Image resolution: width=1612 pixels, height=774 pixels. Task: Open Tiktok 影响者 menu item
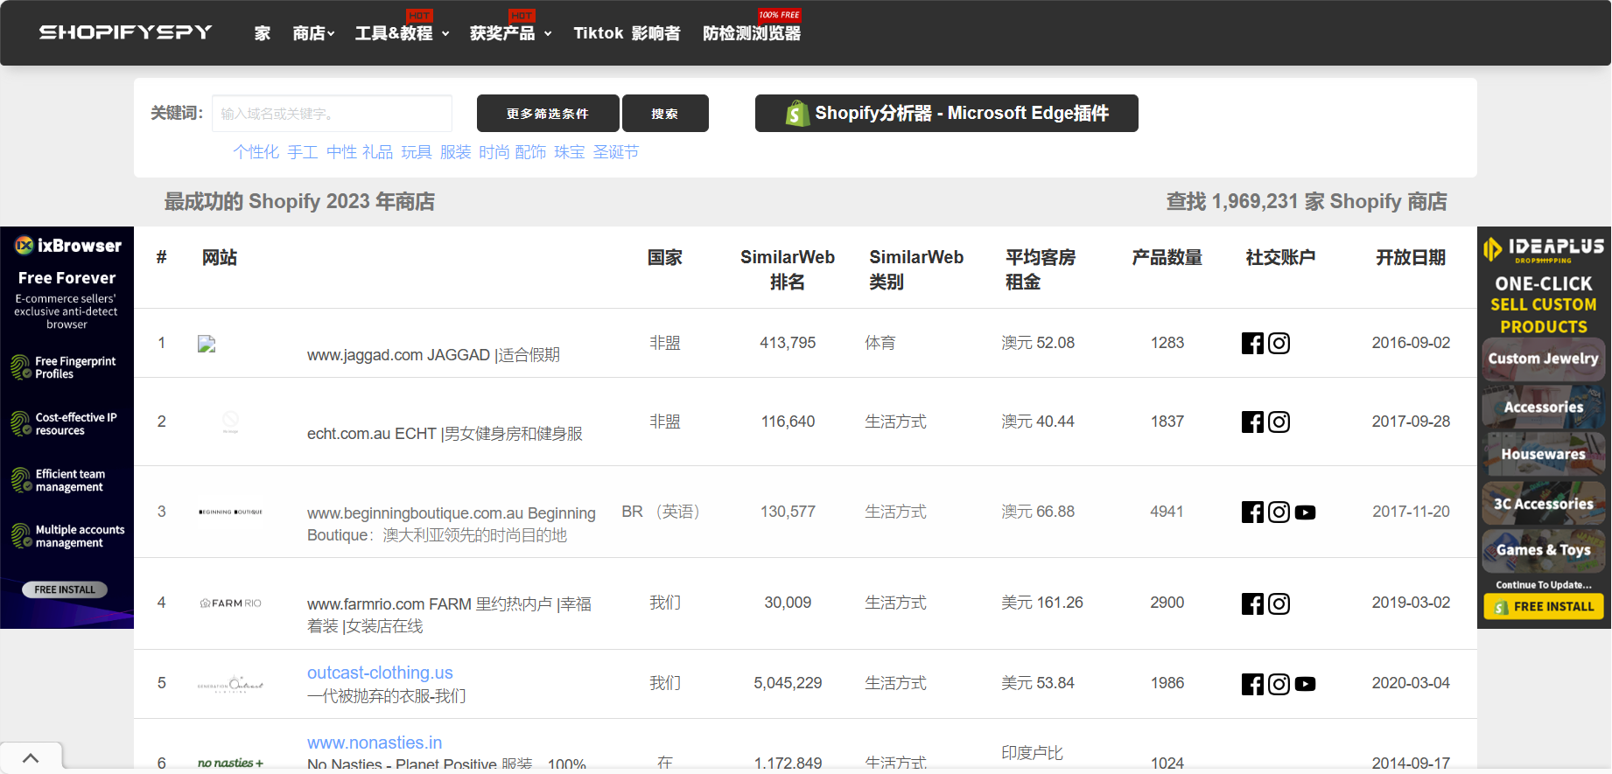point(627,33)
